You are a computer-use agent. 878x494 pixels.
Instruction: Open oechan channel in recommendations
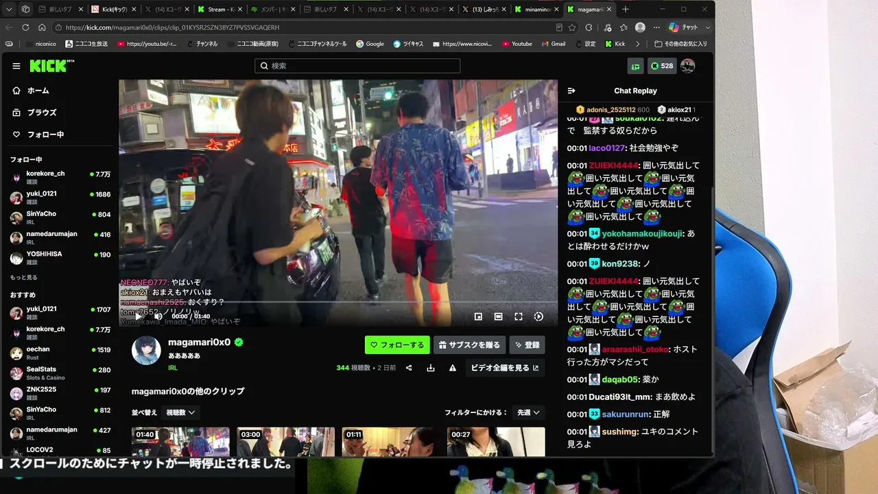pos(60,353)
